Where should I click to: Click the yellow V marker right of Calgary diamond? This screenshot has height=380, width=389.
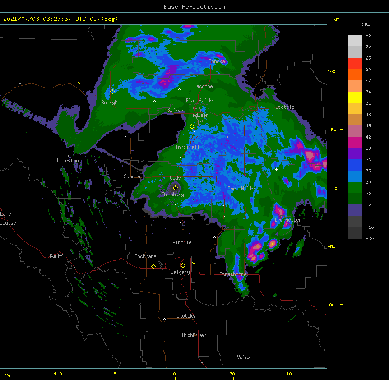(x=194, y=264)
